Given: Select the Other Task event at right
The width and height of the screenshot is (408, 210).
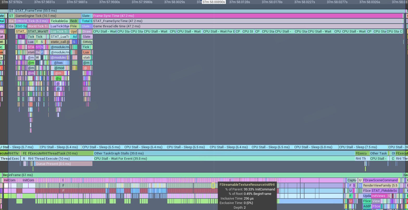Looking at the screenshot, I should pyautogui.click(x=378, y=153).
